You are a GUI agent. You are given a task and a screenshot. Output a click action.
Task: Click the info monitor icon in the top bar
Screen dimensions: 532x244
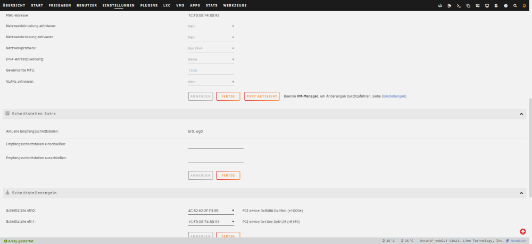(487, 6)
